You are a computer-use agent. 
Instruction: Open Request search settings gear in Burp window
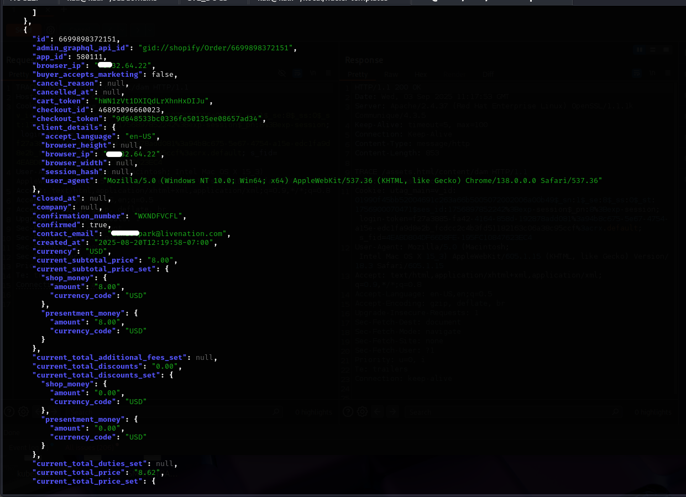click(23, 411)
